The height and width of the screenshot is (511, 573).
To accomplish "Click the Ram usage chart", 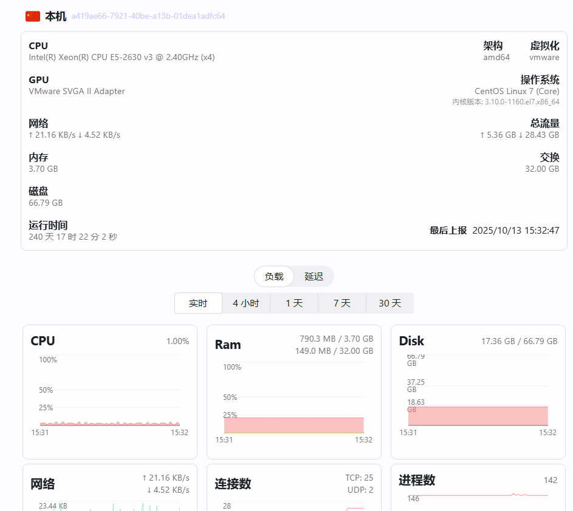I will (x=294, y=402).
